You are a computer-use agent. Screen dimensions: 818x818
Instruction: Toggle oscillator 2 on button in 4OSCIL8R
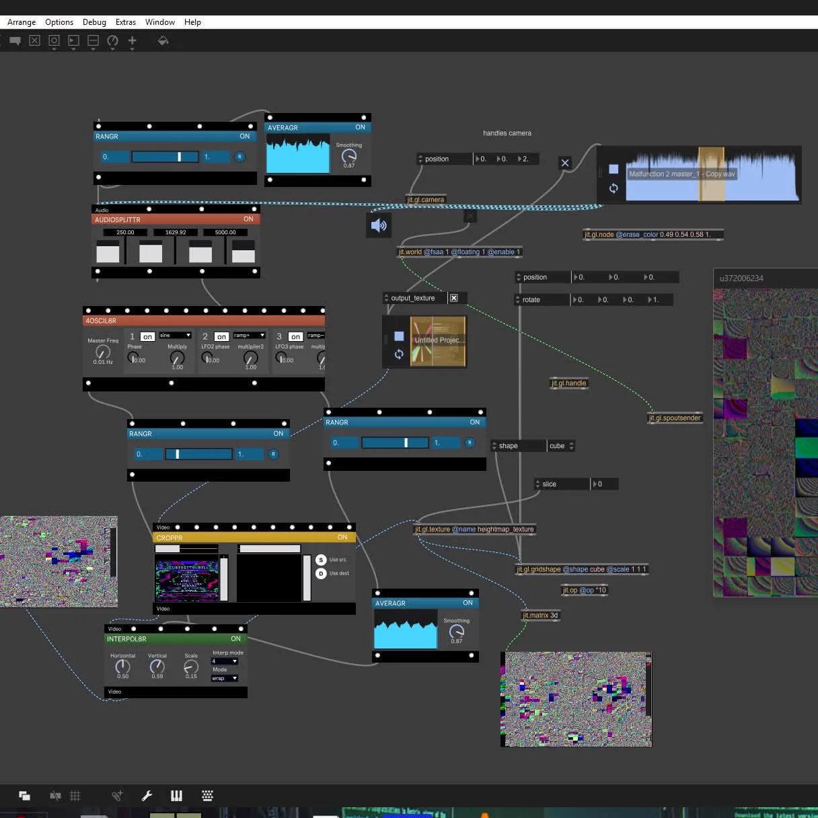pos(221,336)
